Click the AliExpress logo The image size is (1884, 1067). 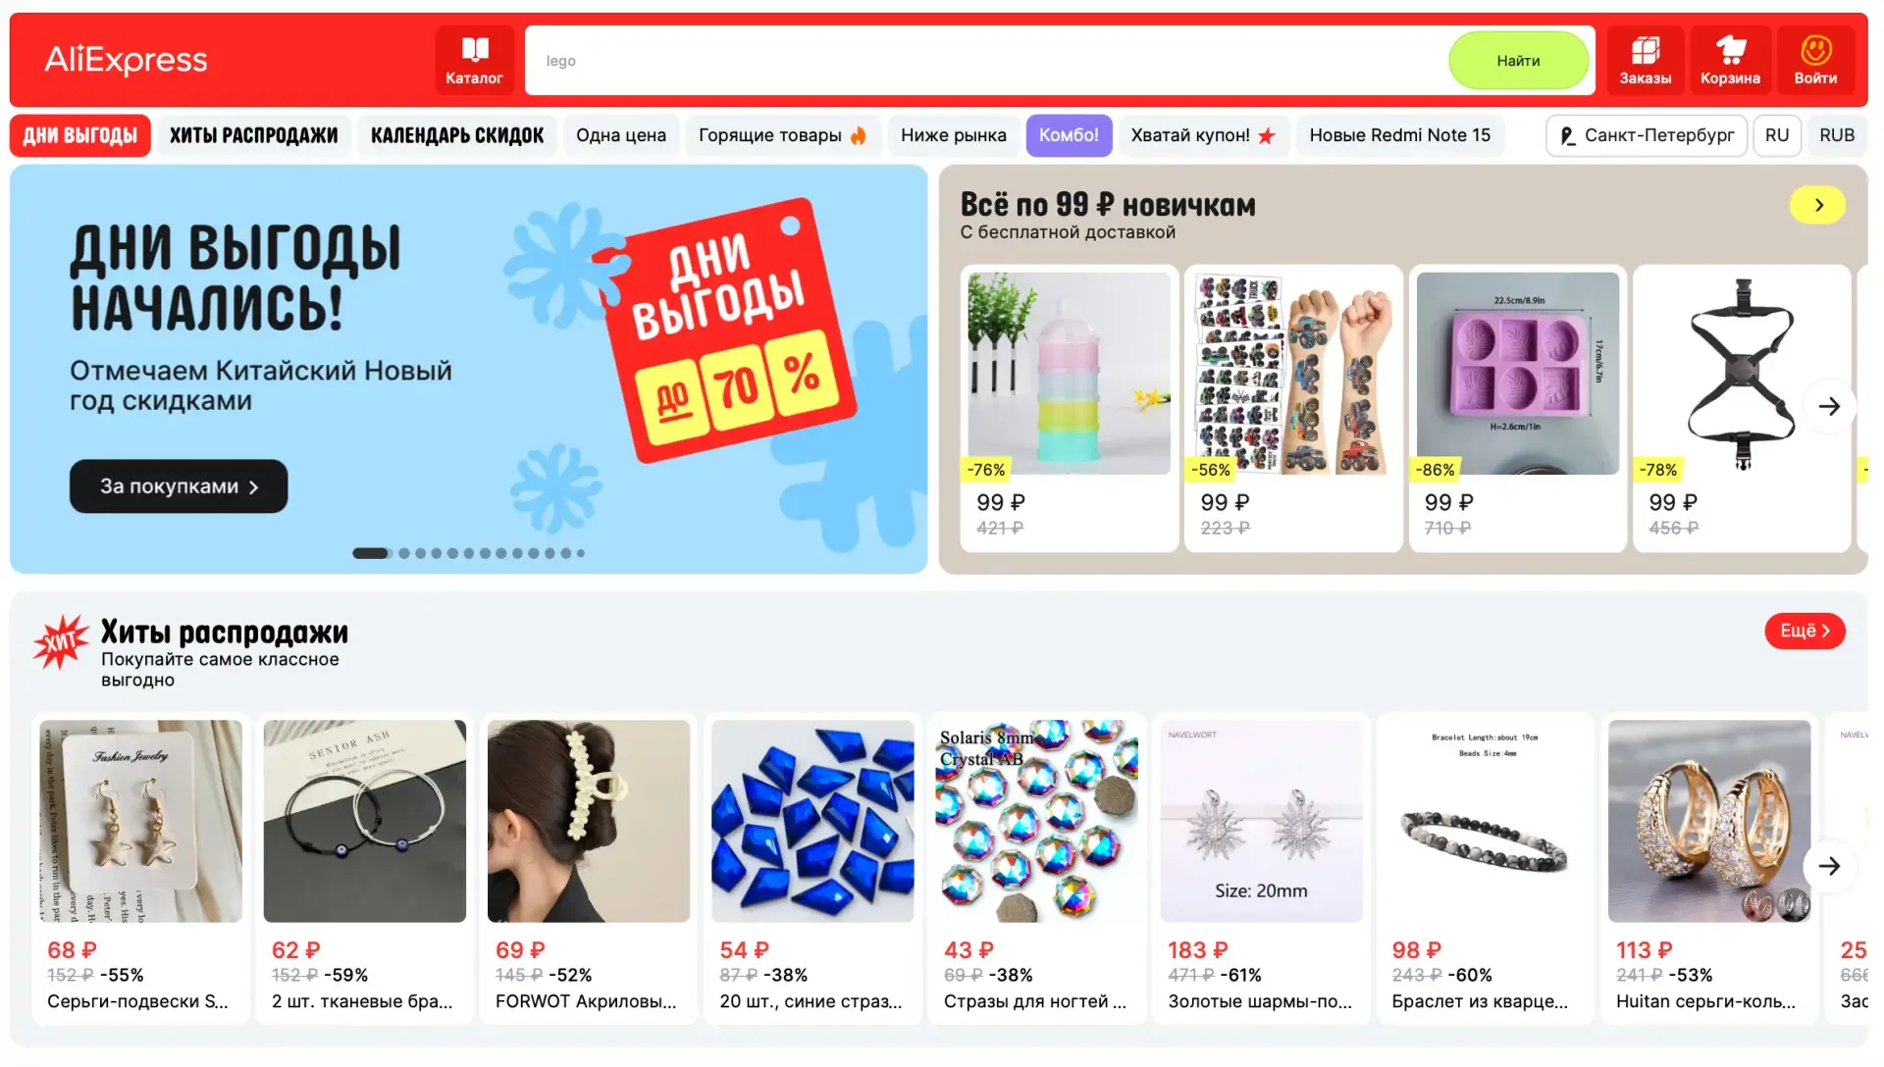click(x=126, y=60)
